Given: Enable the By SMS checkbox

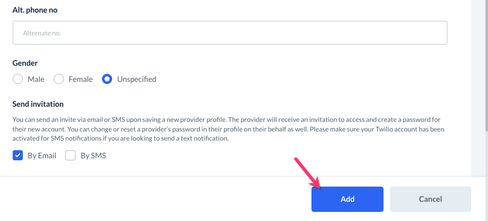Looking at the screenshot, I should pos(71,156).
